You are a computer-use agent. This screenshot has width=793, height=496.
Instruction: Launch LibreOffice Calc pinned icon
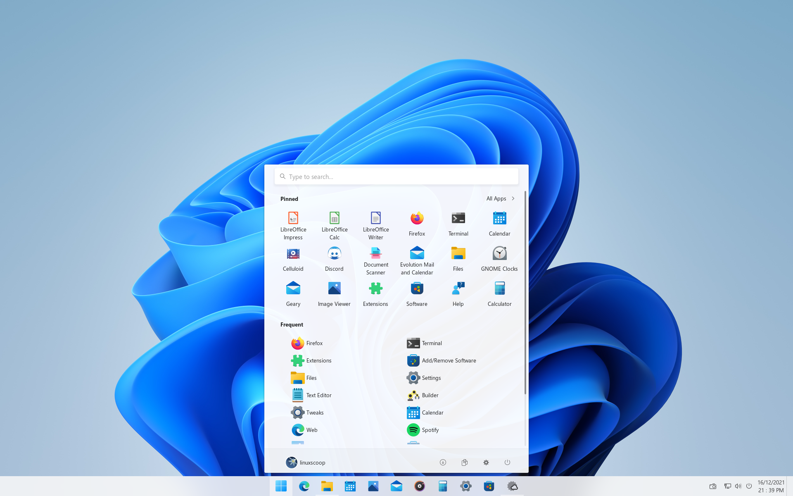pos(335,226)
